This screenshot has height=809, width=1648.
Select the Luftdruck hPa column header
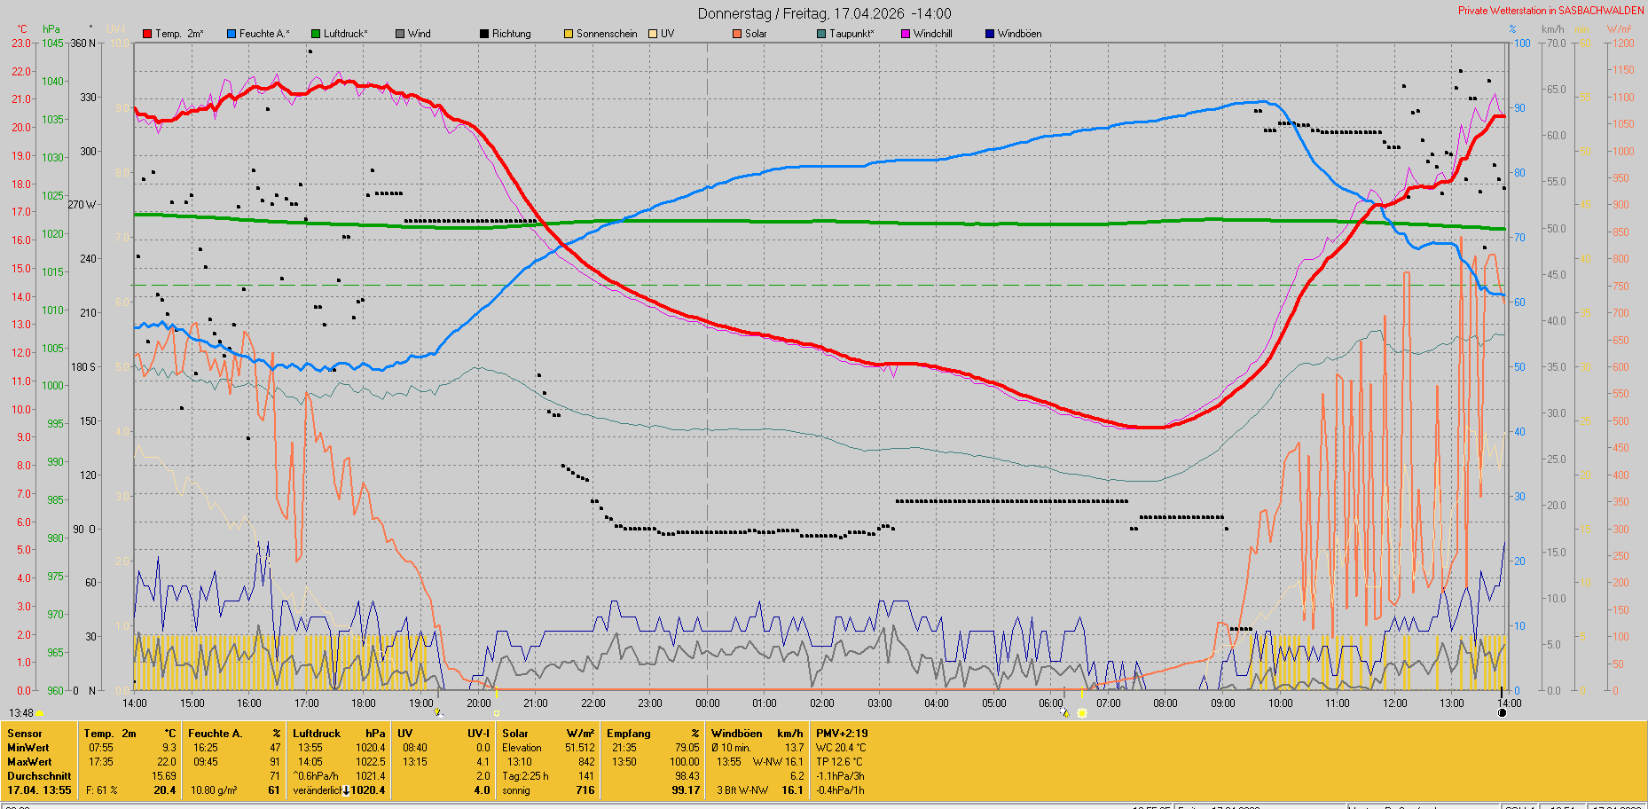tap(339, 734)
